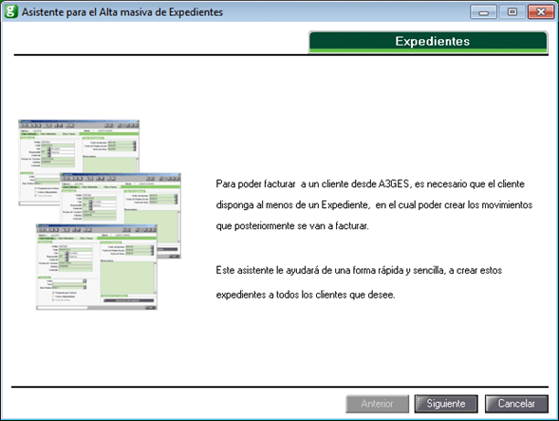Click the Expedientes green header banner
559x421 pixels.
coord(428,42)
